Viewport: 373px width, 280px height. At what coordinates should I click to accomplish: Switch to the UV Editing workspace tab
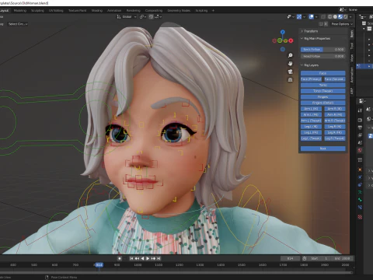tap(56, 11)
